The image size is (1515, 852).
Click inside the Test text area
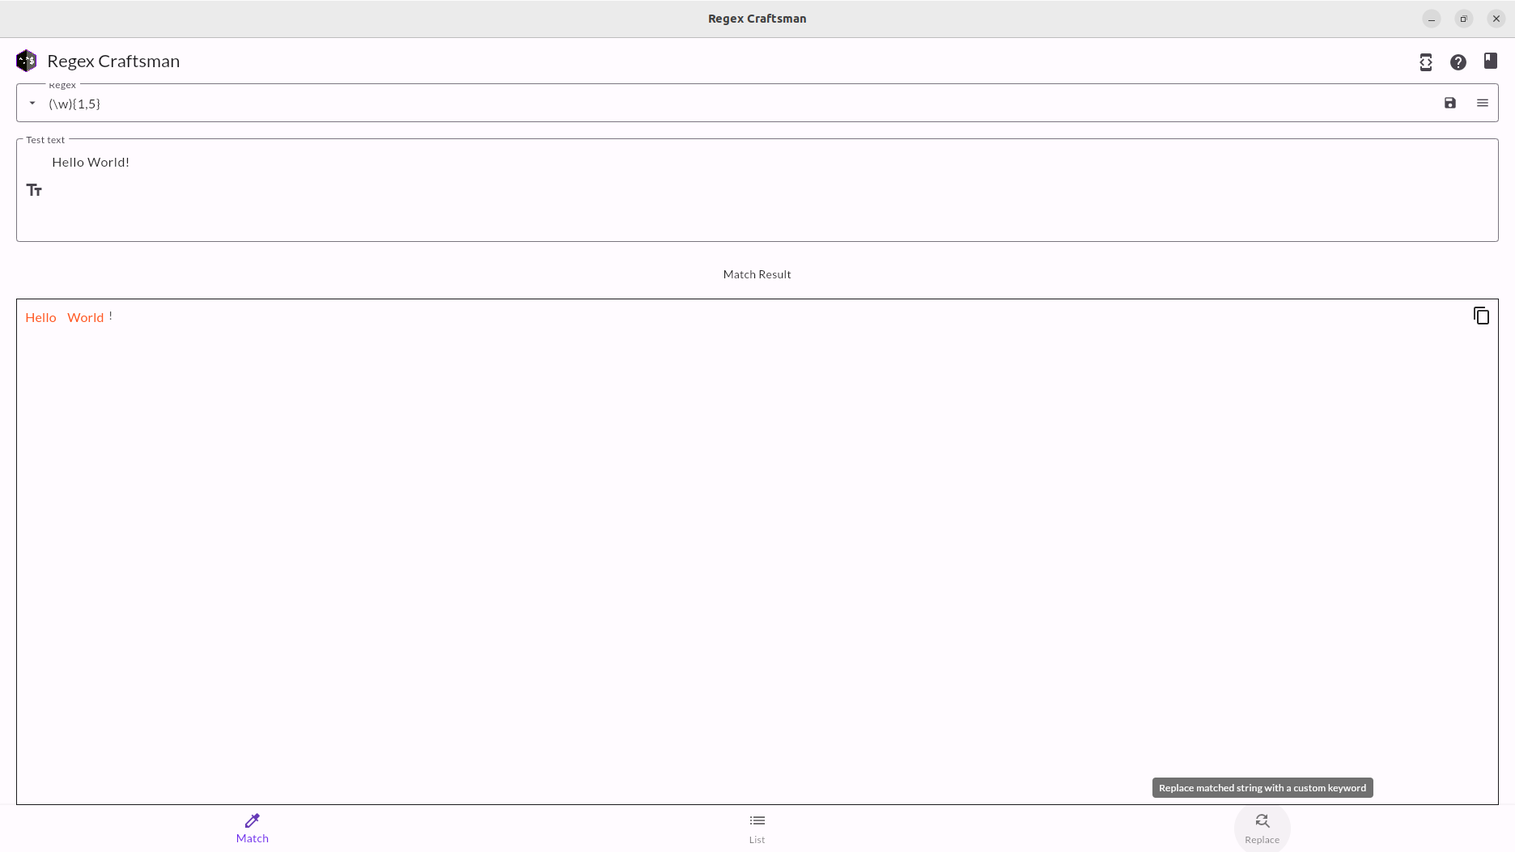(x=324, y=190)
